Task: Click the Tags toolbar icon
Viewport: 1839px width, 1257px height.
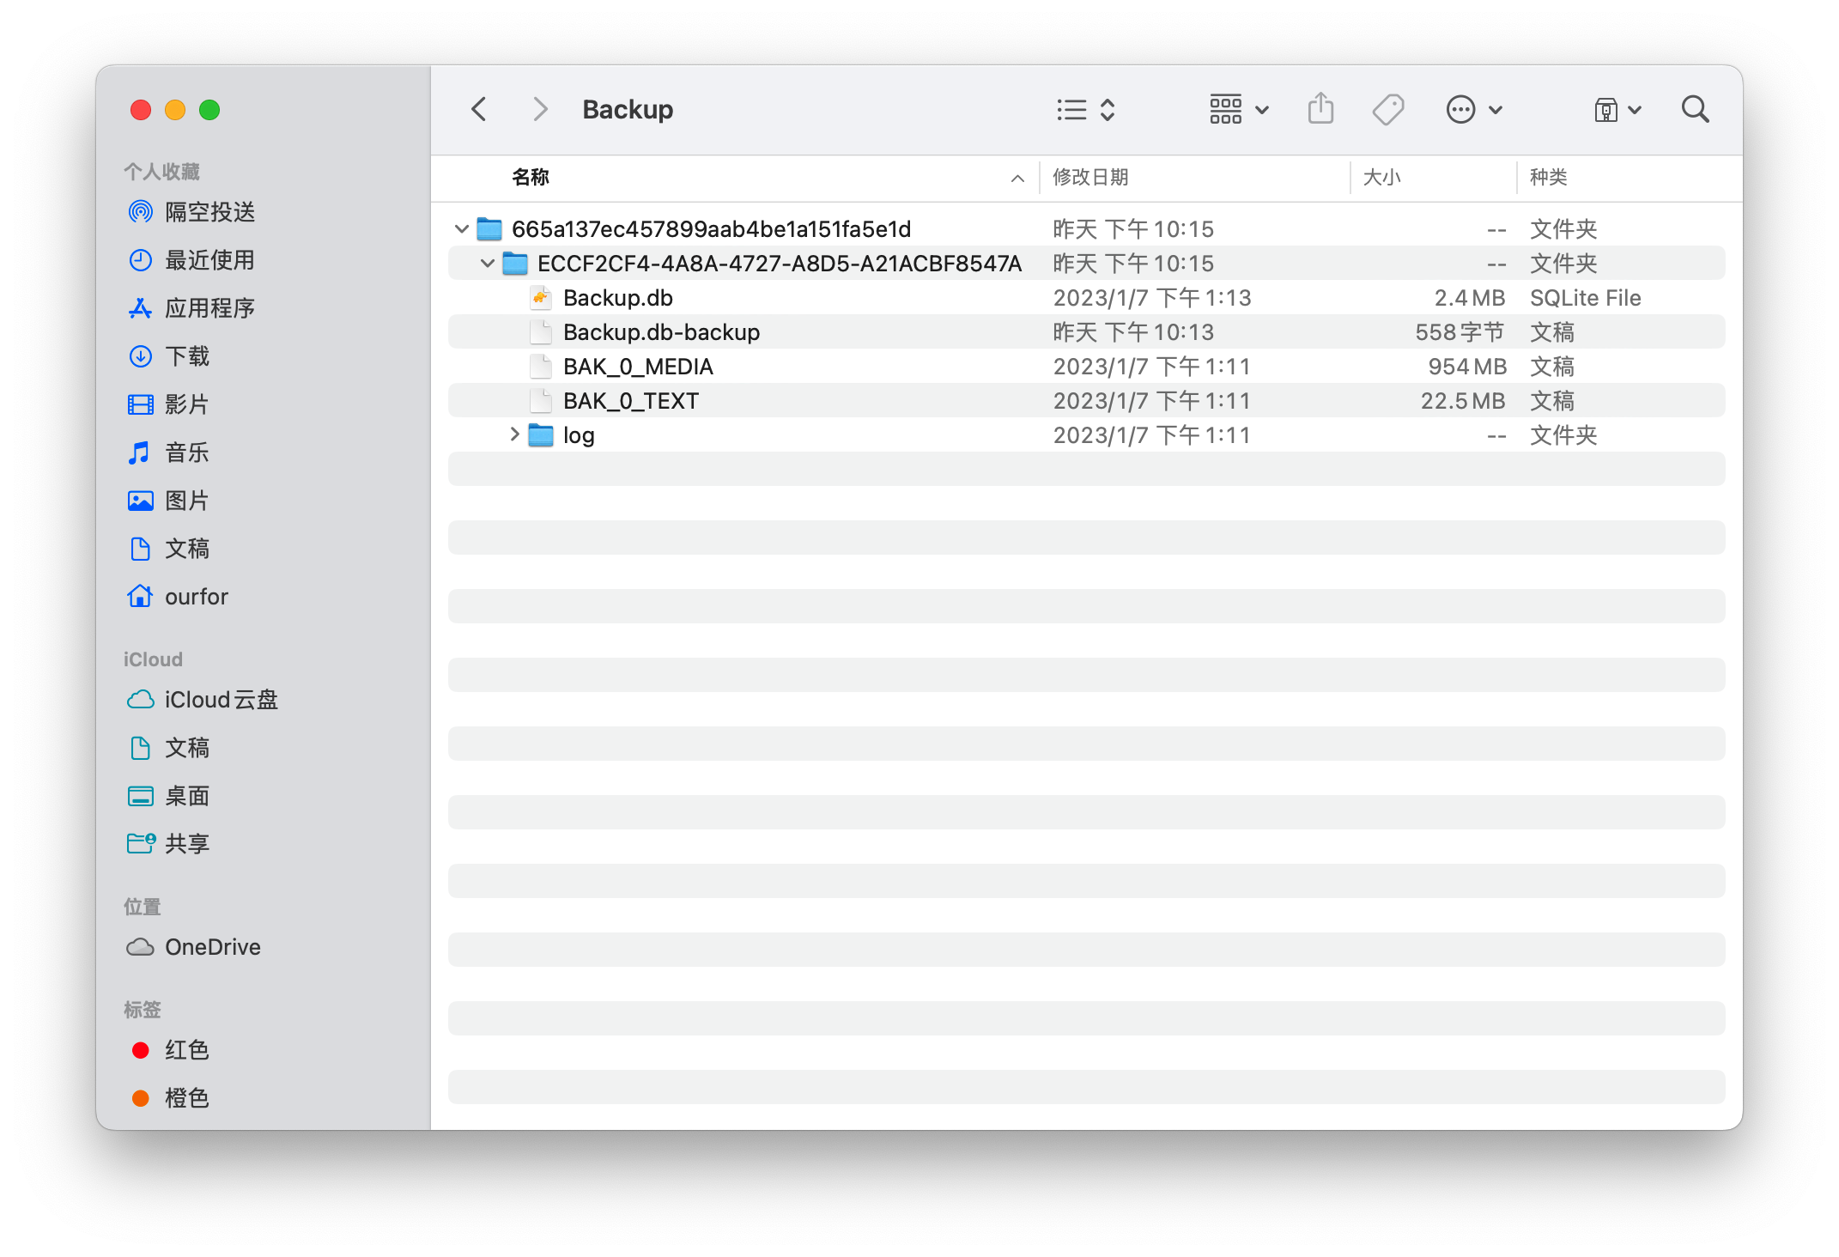Action: coord(1387,109)
